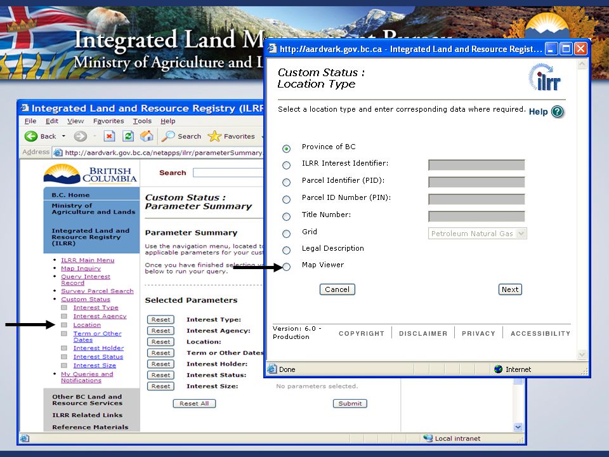This screenshot has width=609, height=457.
Task: Click the Address bar URL field
Action: [159, 152]
